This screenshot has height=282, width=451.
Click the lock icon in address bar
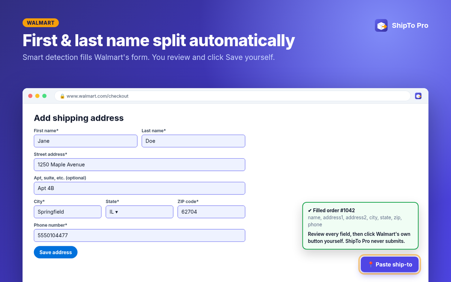point(62,96)
